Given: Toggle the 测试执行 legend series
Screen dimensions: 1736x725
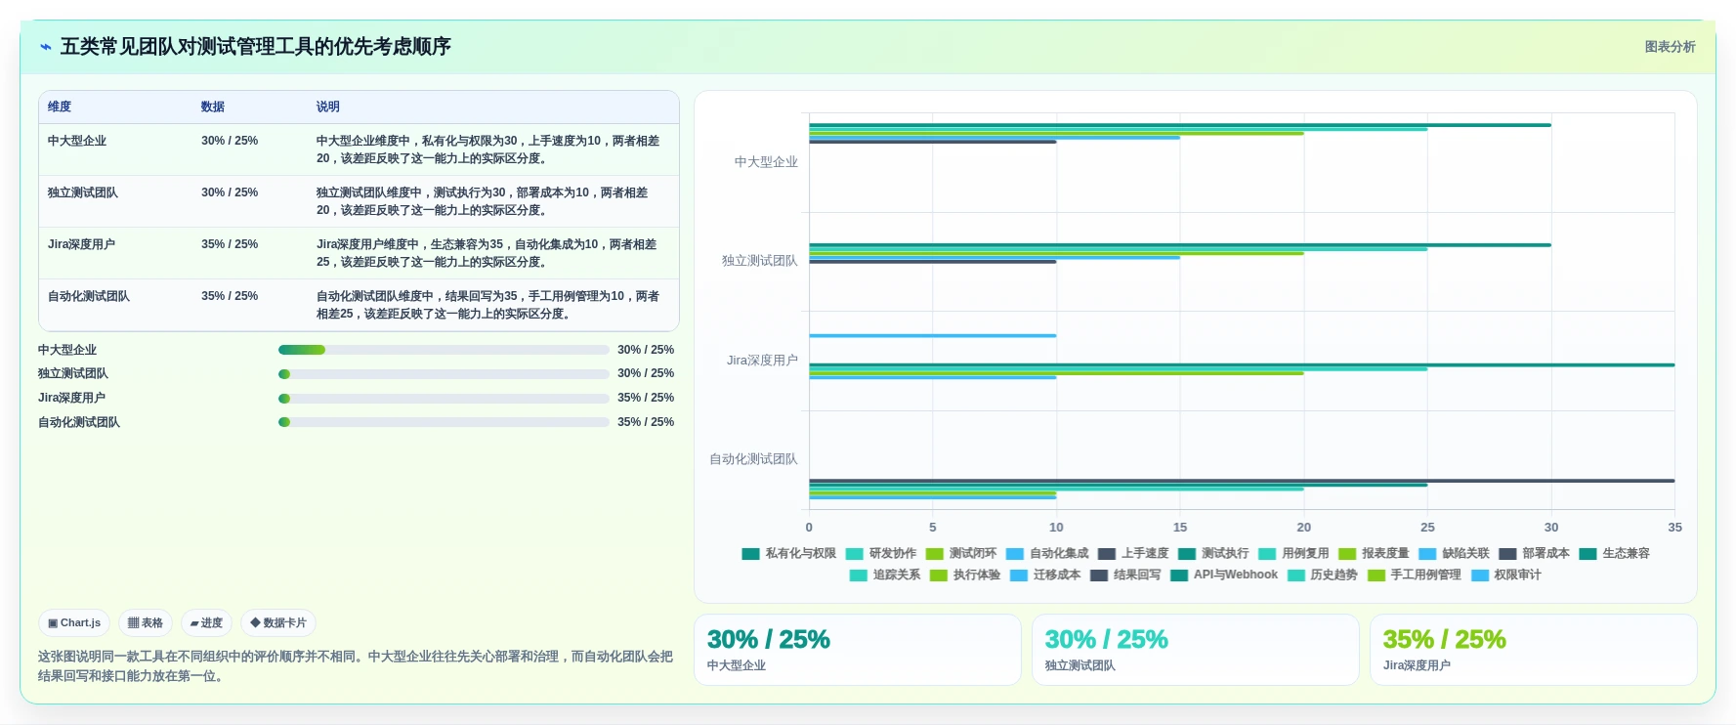Looking at the screenshot, I should click(1213, 553).
